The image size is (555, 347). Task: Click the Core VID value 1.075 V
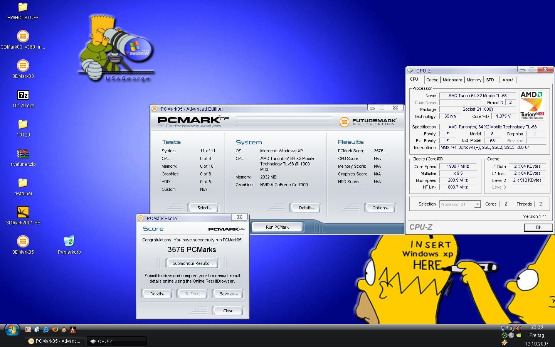click(503, 116)
